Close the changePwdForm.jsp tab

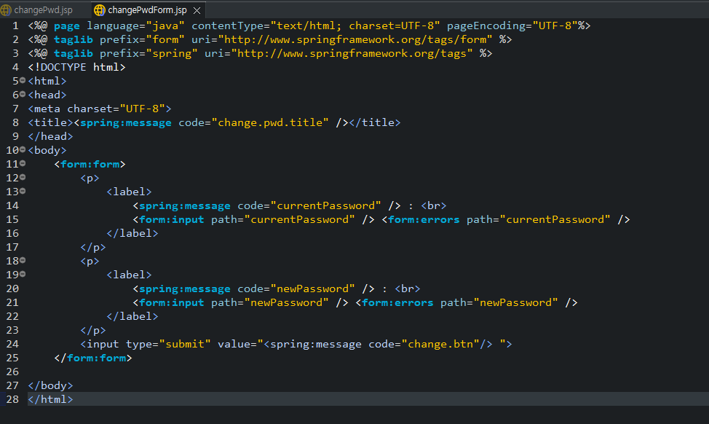197,10
